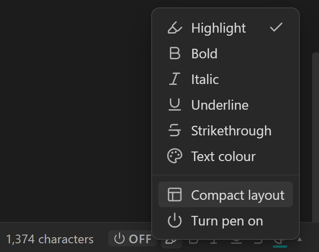Click the vertical scrollbar at right edge
The height and width of the screenshot is (252, 319).
pos(316,137)
